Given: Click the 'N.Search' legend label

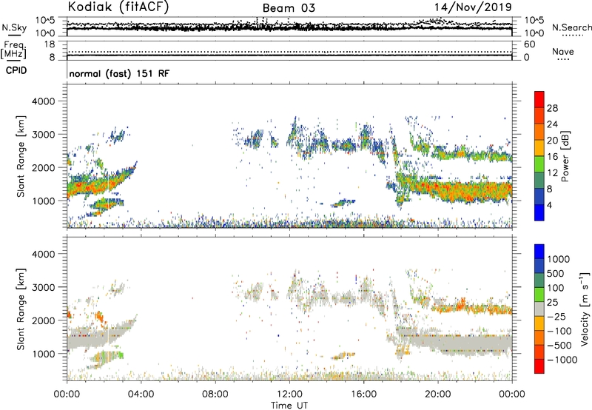Looking at the screenshot, I should coord(571,27).
